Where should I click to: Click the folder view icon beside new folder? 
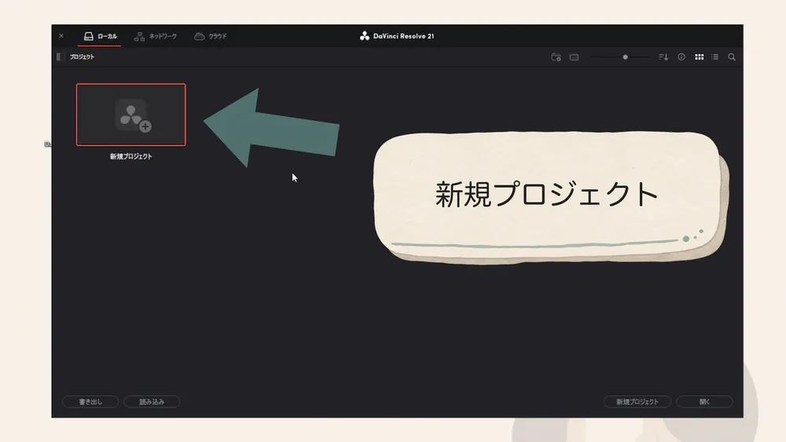click(x=574, y=57)
